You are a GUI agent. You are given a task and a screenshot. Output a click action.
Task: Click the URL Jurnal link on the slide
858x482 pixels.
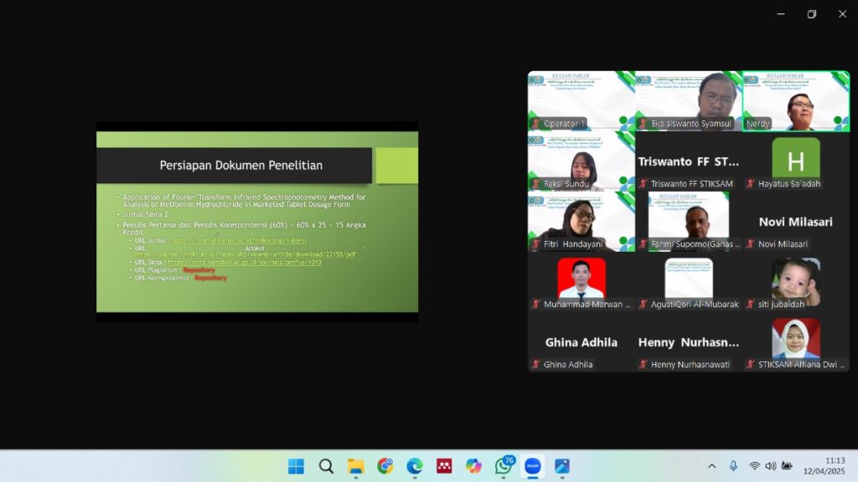tap(239, 240)
